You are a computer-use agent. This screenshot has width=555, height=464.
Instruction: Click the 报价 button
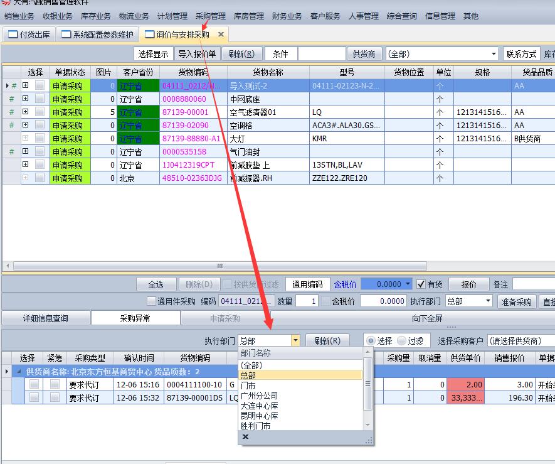coord(468,284)
